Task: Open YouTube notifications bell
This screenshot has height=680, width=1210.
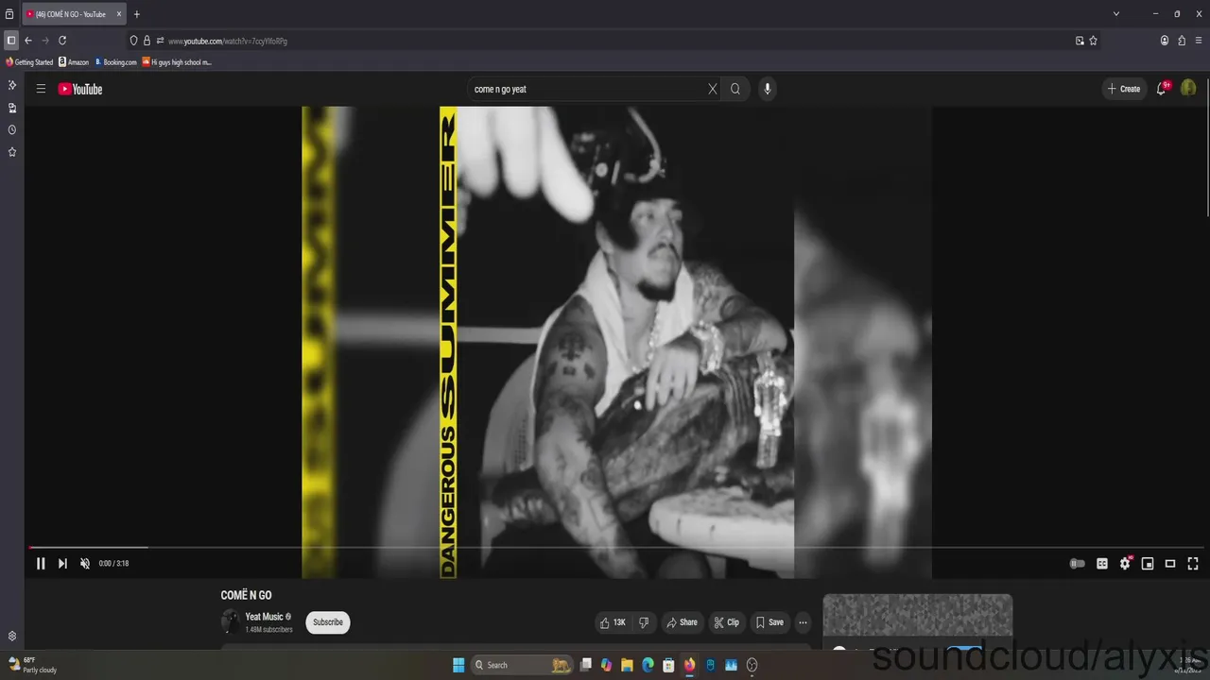Action: [x=1162, y=89]
